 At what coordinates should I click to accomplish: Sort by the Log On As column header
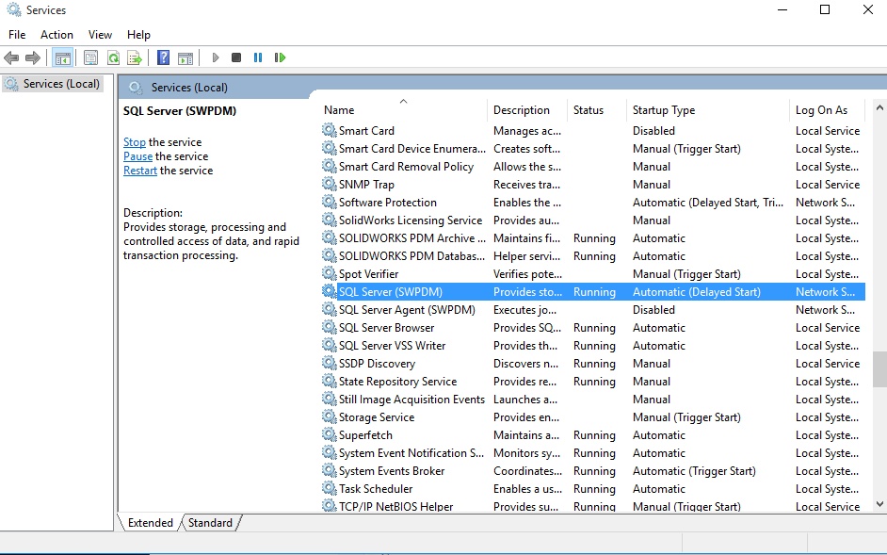(827, 110)
